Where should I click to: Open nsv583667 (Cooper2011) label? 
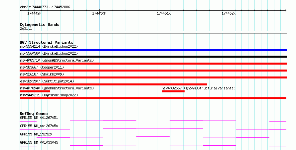click(x=42, y=67)
